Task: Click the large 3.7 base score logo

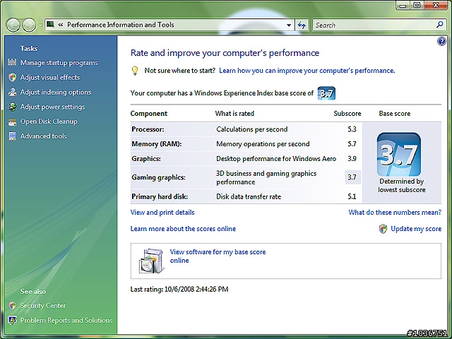Action: pyautogui.click(x=398, y=154)
